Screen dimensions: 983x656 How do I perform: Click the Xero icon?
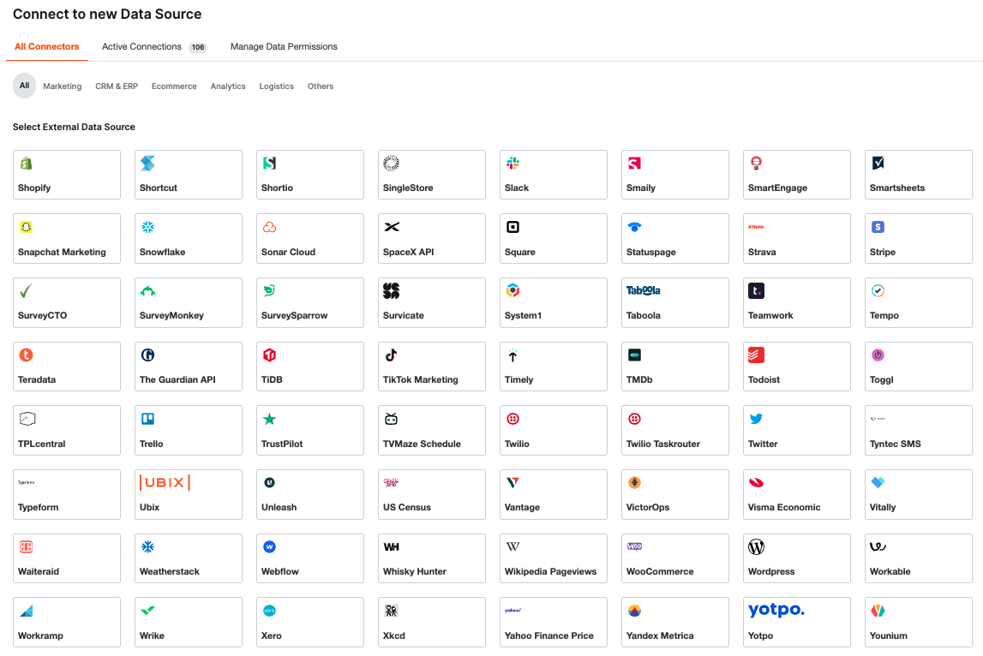[x=269, y=611]
